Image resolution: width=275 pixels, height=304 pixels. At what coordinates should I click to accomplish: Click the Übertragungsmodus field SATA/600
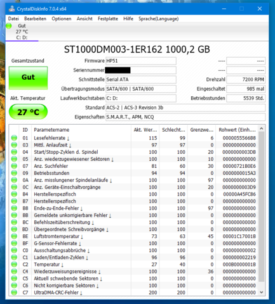(141, 89)
